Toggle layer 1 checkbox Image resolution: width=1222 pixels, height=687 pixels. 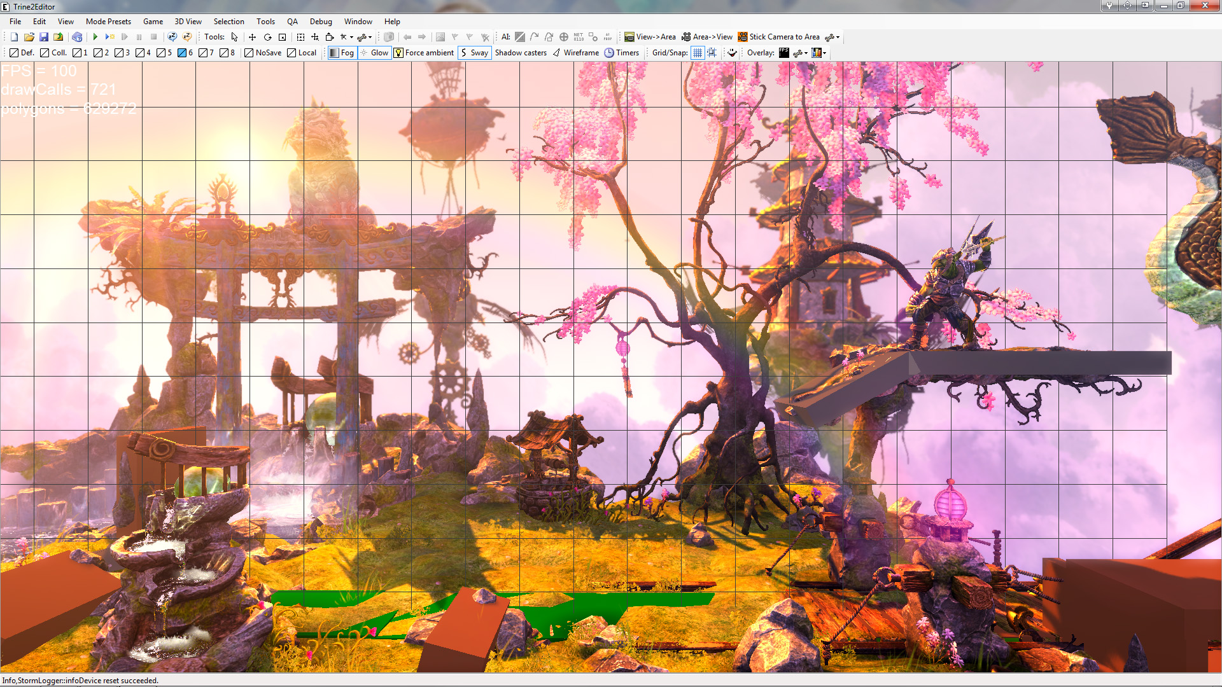80,53
